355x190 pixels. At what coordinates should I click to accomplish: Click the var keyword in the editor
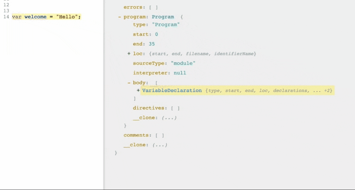17,17
